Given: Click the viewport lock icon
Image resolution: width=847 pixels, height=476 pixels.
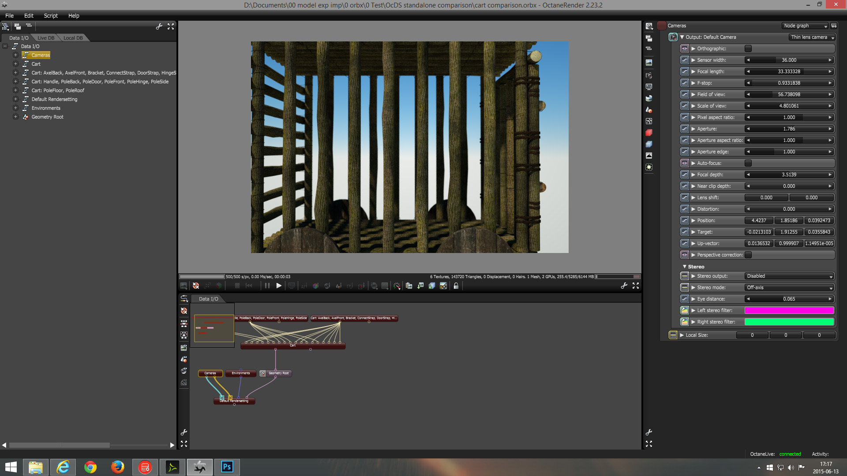Looking at the screenshot, I should tap(456, 286).
